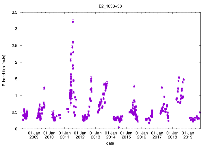Screen dimensions: 208x146
Task: Select the 2015 outlier point near 1.28 mJy
Action: [134, 86]
